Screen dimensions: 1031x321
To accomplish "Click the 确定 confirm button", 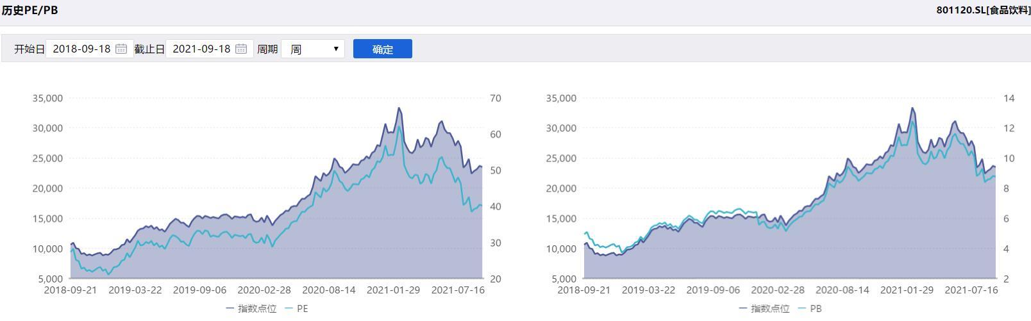I will point(382,49).
